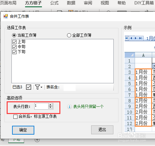The width and height of the screenshot is (155, 146).
Task: Click the 已选3 selected count label
Action: click(17, 87)
